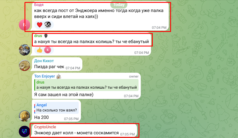This screenshot has height=138, width=238.
Task: Jump to quoted Angel message 'На сколько тон взял?'
Action: [56, 108]
